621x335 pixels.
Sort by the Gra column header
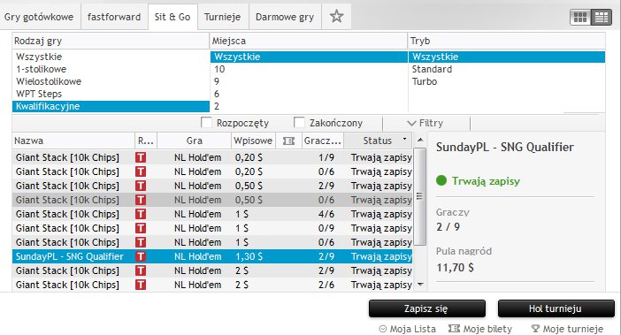point(194,141)
